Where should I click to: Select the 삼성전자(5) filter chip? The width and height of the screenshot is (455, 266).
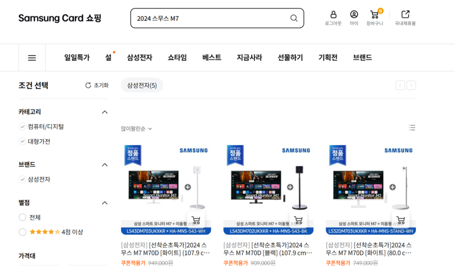[142, 85]
